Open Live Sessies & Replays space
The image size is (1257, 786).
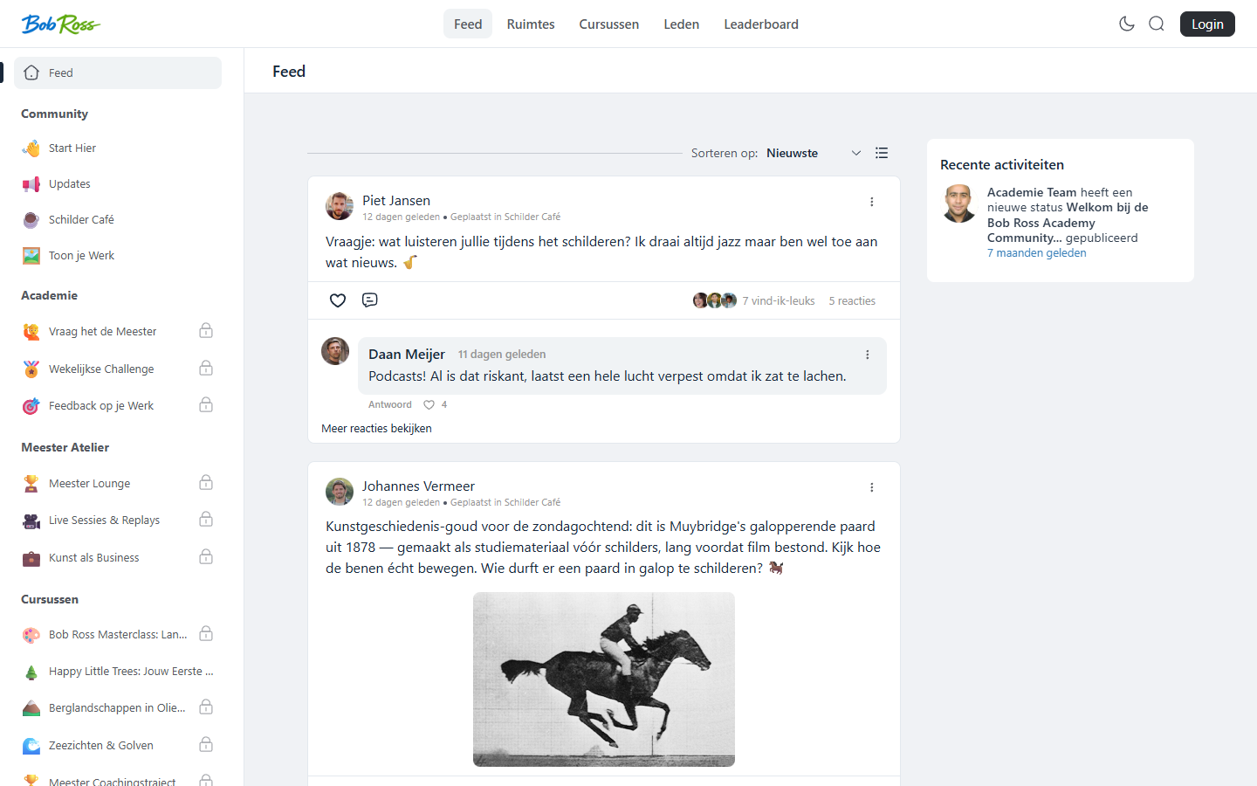[x=104, y=520]
